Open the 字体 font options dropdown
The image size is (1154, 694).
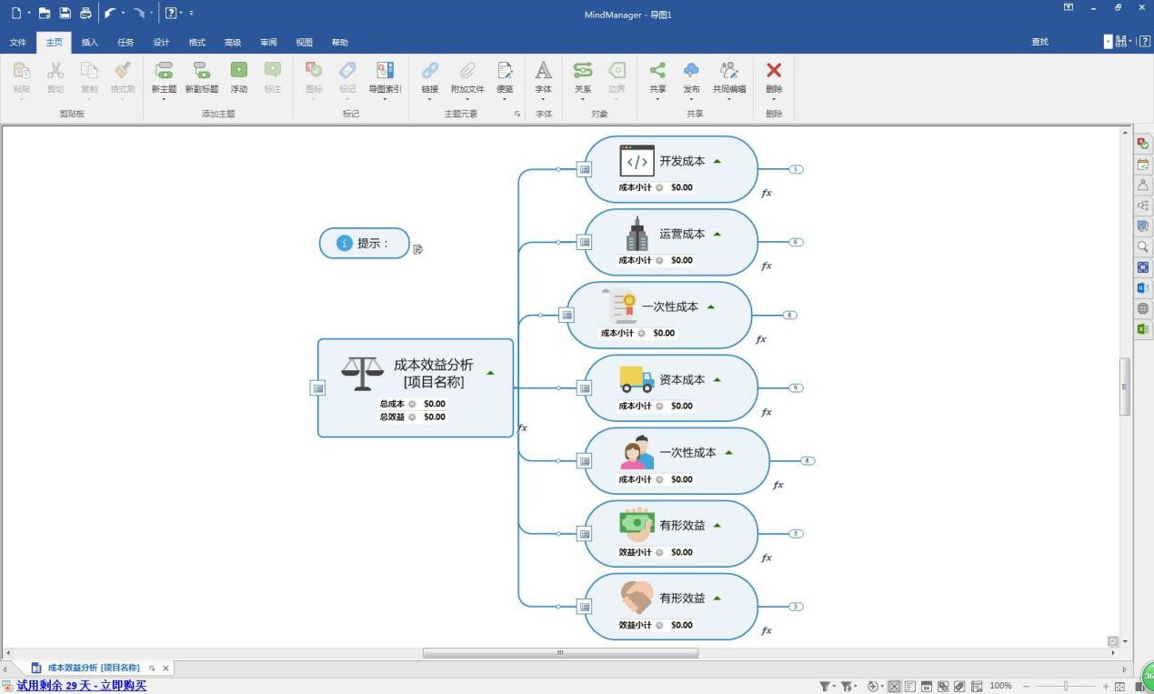(x=543, y=100)
